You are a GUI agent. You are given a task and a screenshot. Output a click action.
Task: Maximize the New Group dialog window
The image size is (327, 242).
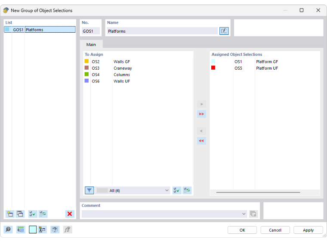tap(302, 10)
